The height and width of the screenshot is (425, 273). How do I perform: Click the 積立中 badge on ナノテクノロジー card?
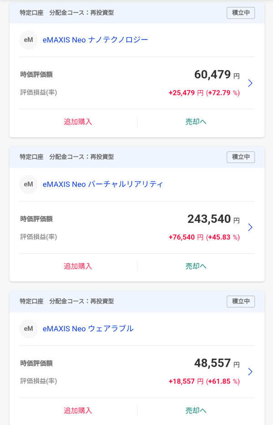coord(241,13)
